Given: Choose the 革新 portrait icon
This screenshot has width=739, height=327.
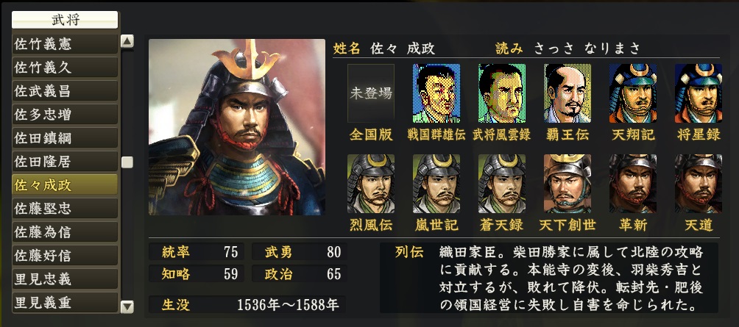Looking at the screenshot, I should (x=633, y=184).
